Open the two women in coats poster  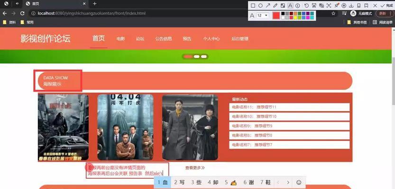(190, 127)
